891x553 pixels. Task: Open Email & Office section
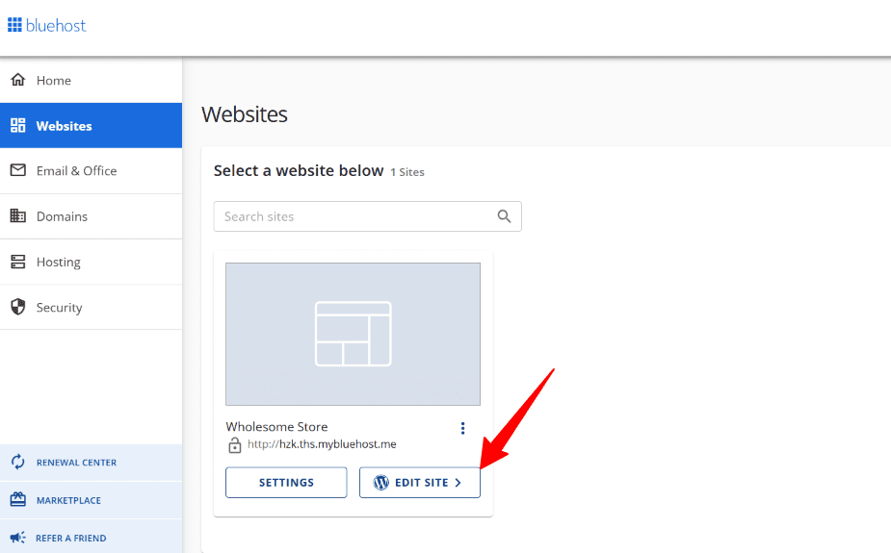91,171
